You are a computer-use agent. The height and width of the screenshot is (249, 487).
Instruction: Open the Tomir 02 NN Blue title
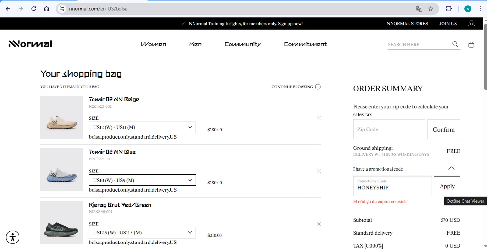(112, 152)
